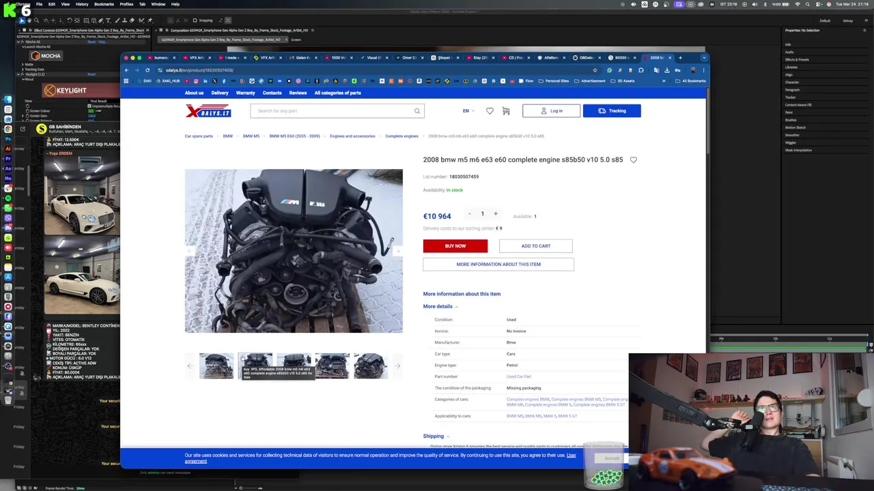
Task: Collapse the Mocha AE effect twirl
Action: 17,42
